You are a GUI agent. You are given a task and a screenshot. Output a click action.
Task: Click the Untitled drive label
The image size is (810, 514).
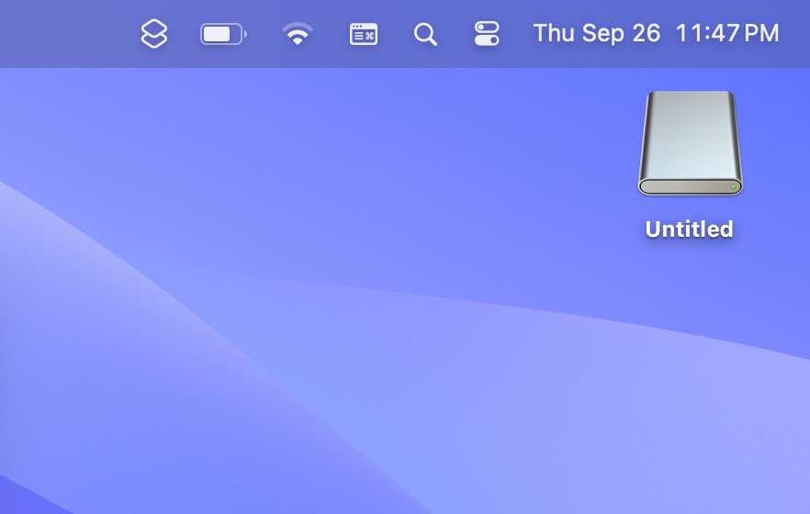pos(689,229)
